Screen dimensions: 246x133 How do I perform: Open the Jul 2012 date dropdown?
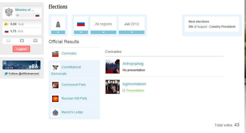click(132, 32)
